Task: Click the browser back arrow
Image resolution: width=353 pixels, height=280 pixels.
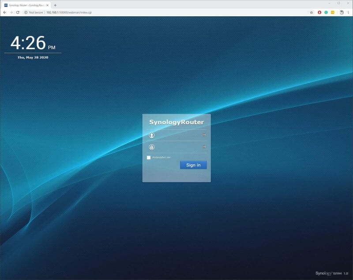Action: pos(5,13)
